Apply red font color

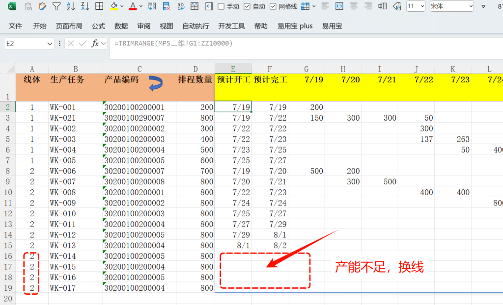pyautogui.click(x=133, y=6)
